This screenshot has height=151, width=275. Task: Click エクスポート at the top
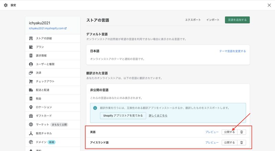coord(193,20)
